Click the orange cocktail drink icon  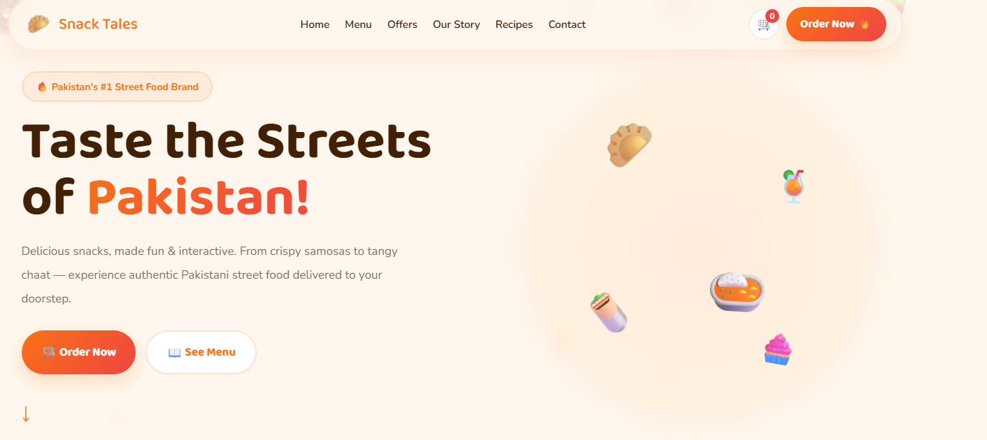click(793, 186)
